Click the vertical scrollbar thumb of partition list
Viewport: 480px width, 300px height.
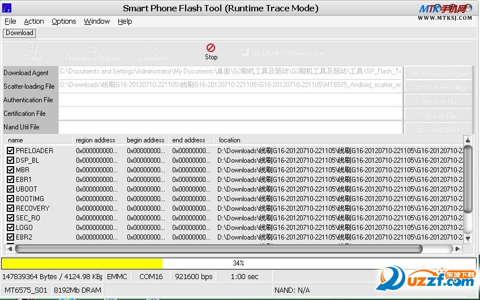[468, 179]
